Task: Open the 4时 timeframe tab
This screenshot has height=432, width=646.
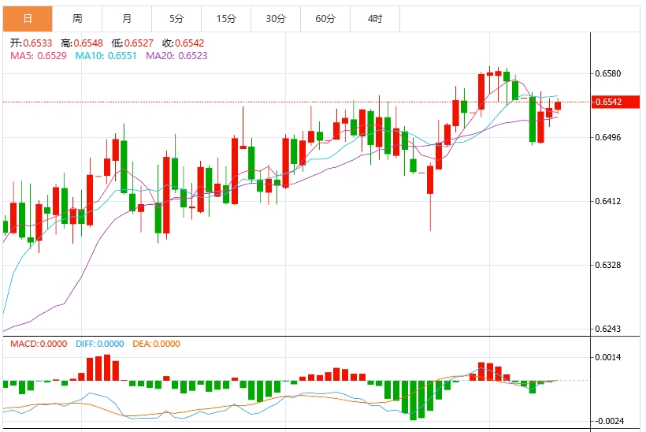Action: (x=375, y=19)
